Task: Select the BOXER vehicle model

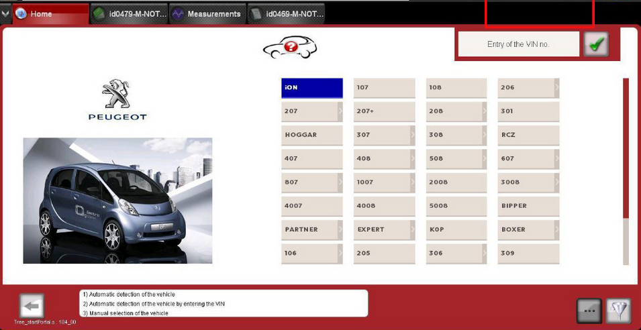Action: pos(528,230)
